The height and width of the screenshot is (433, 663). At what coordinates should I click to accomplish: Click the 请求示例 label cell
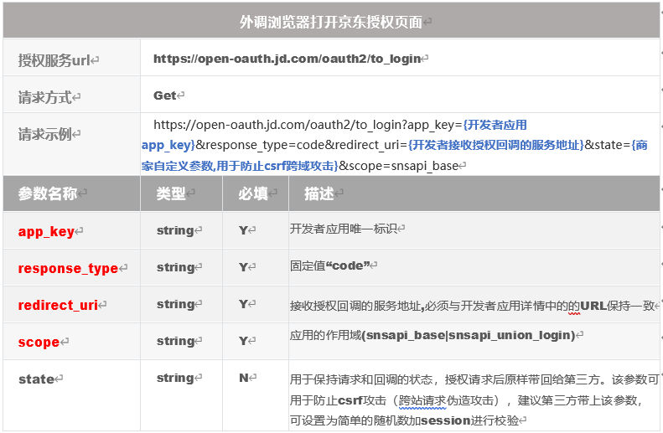[46, 135]
